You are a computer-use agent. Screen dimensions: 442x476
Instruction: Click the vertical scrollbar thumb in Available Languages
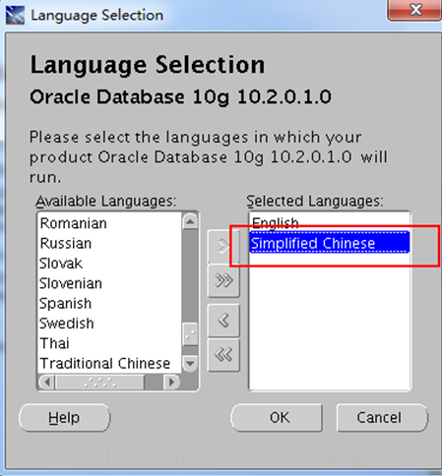coord(190,334)
